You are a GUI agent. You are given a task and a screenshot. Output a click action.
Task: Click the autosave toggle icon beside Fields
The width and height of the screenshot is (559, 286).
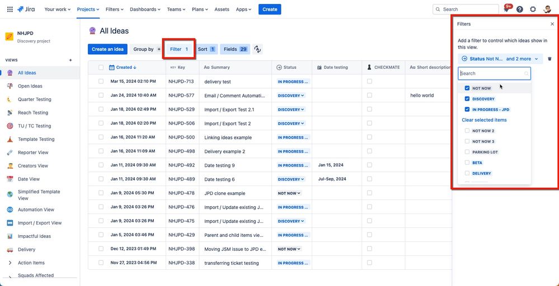pos(257,49)
